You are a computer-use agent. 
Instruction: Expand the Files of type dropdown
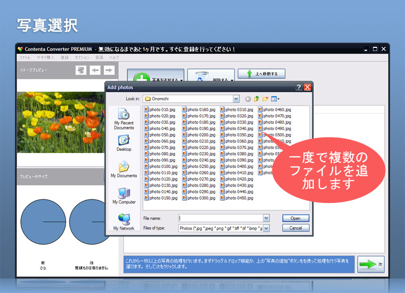point(266,228)
